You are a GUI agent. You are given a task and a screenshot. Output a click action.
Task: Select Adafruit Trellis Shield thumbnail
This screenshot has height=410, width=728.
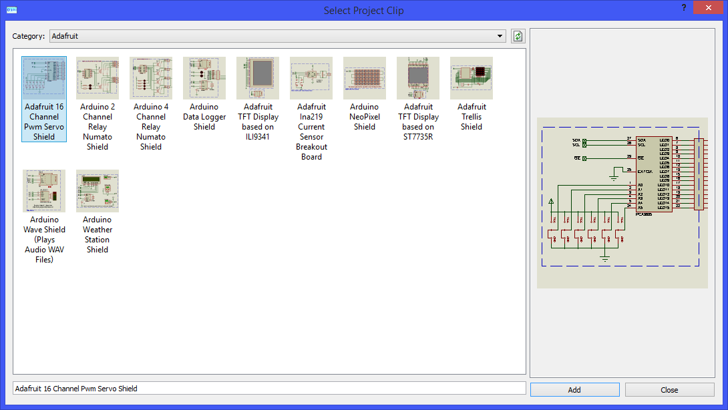(x=472, y=78)
